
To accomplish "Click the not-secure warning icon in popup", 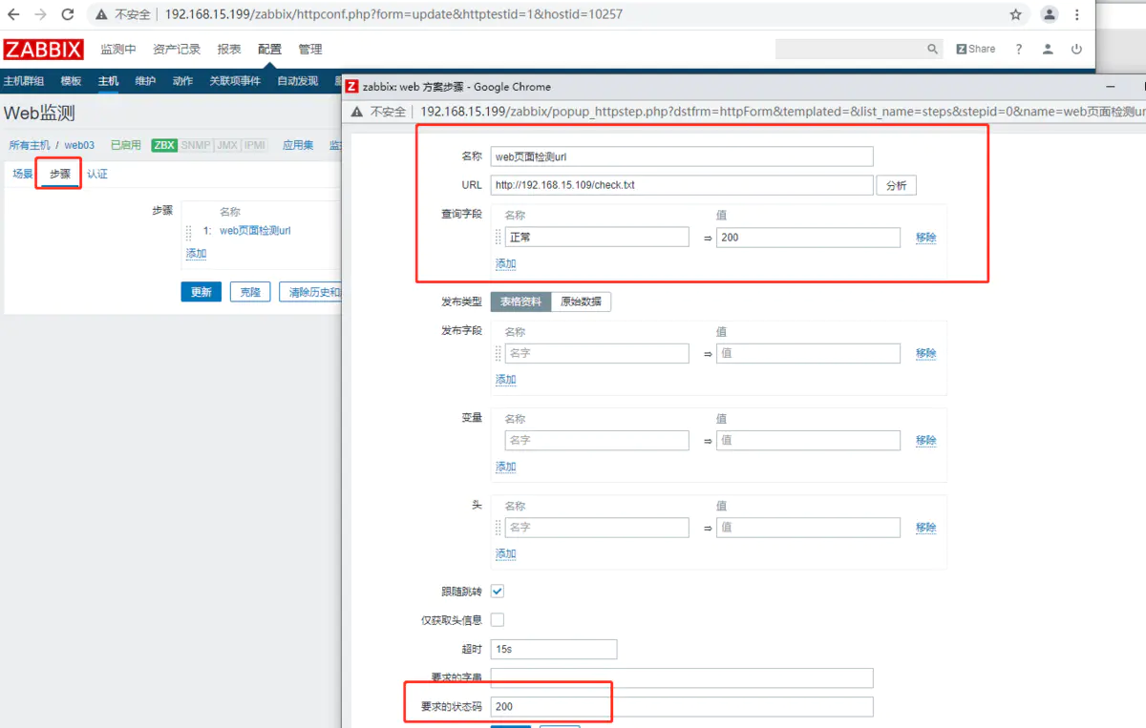I will pos(357,112).
